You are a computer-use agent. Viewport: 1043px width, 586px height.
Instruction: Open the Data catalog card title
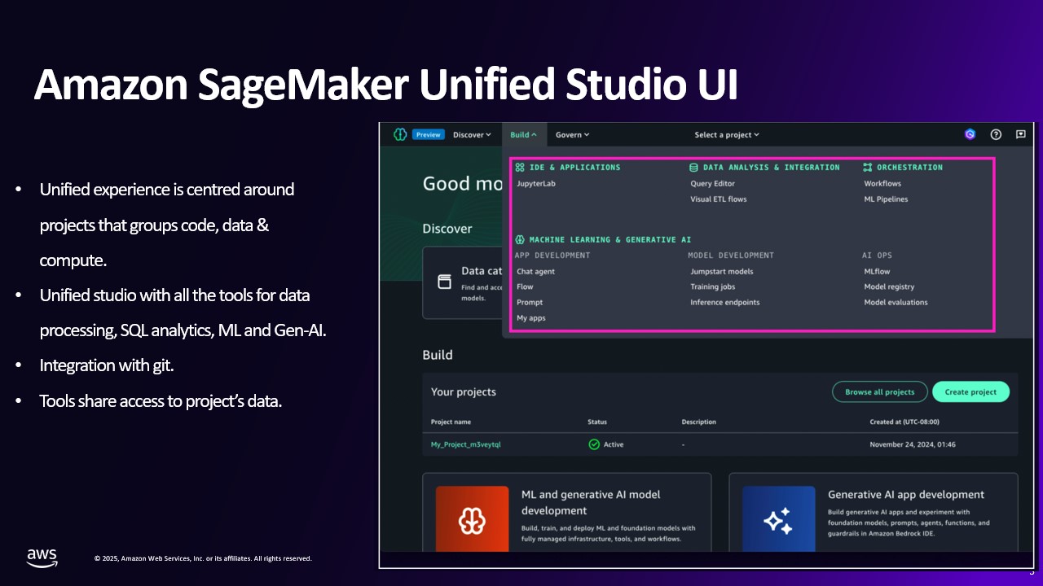482,271
